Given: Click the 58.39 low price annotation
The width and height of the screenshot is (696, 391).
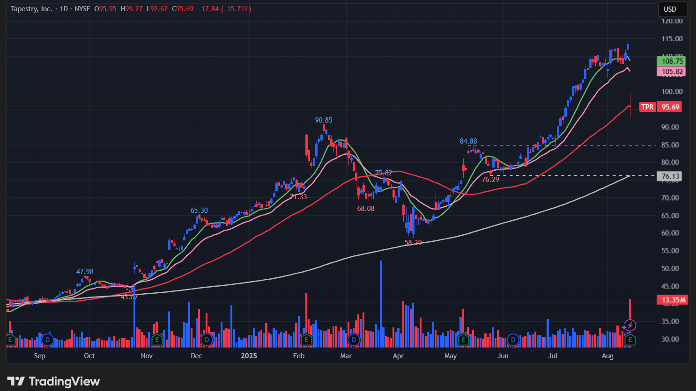Looking at the screenshot, I should (413, 243).
